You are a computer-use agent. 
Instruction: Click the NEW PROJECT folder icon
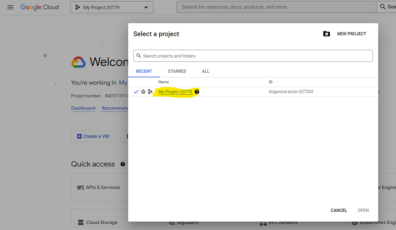(x=326, y=34)
